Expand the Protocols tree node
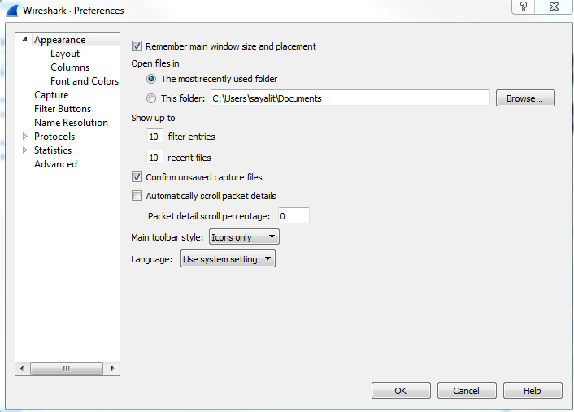 tap(25, 137)
